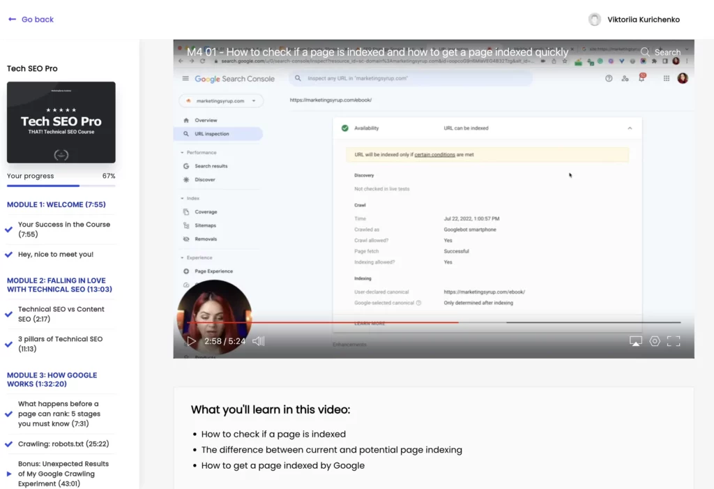Enable picture-in-picture on the video player
Screen dimensions: 714x489
(635, 341)
